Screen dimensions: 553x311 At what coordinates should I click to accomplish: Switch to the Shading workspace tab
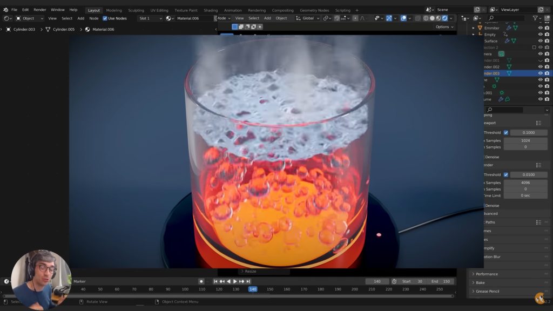[211, 10]
